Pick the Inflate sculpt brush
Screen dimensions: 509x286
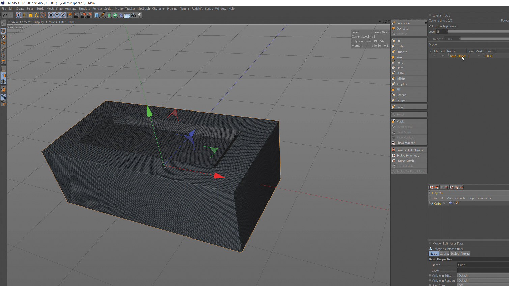pos(400,78)
